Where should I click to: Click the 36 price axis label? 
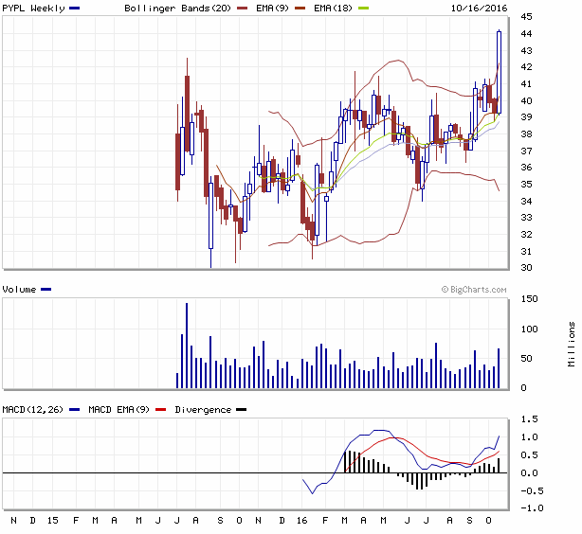pyautogui.click(x=526, y=168)
